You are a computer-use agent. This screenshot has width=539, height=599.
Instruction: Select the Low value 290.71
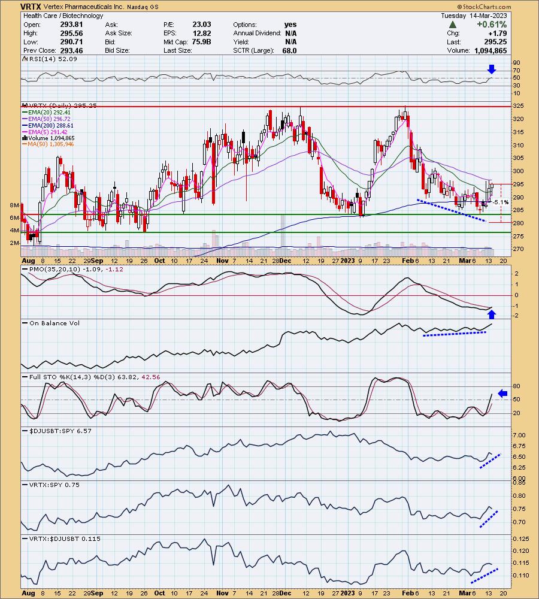tap(71, 42)
